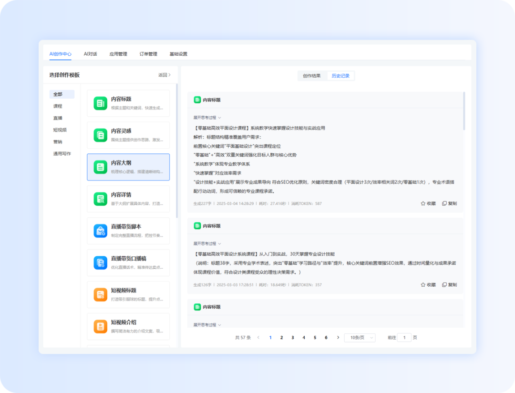Go to page 5 in pagination
The image size is (515, 393).
pos(315,338)
